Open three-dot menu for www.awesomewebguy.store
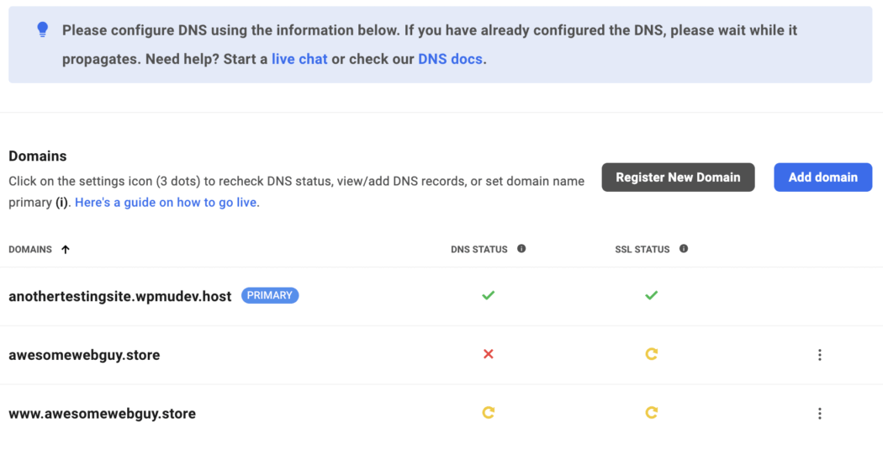 coord(820,414)
